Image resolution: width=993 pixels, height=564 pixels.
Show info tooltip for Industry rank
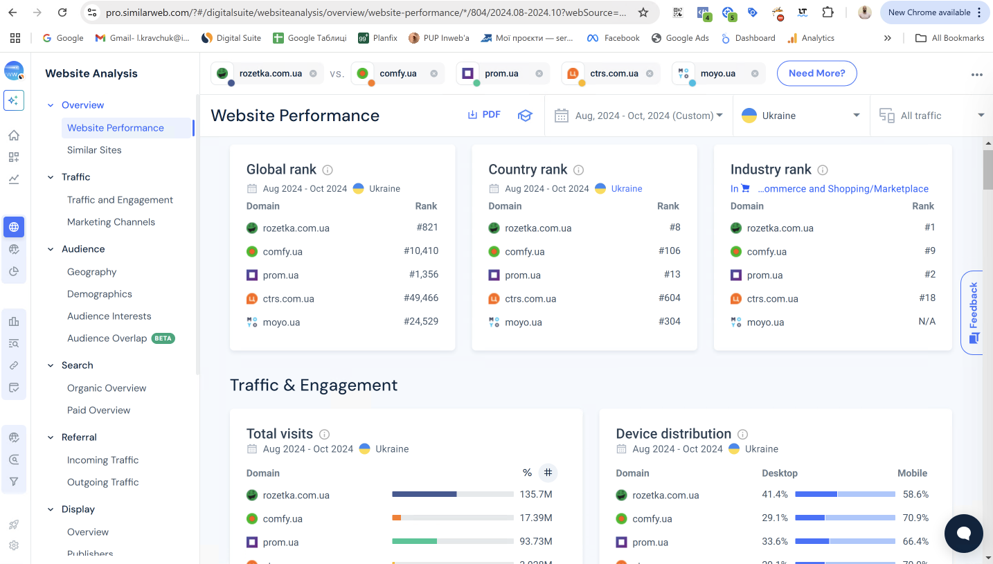823,170
